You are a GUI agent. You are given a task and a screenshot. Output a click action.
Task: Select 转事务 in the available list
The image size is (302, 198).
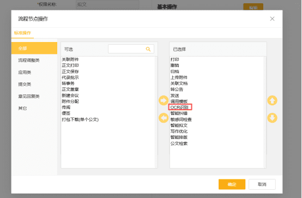point(68,83)
